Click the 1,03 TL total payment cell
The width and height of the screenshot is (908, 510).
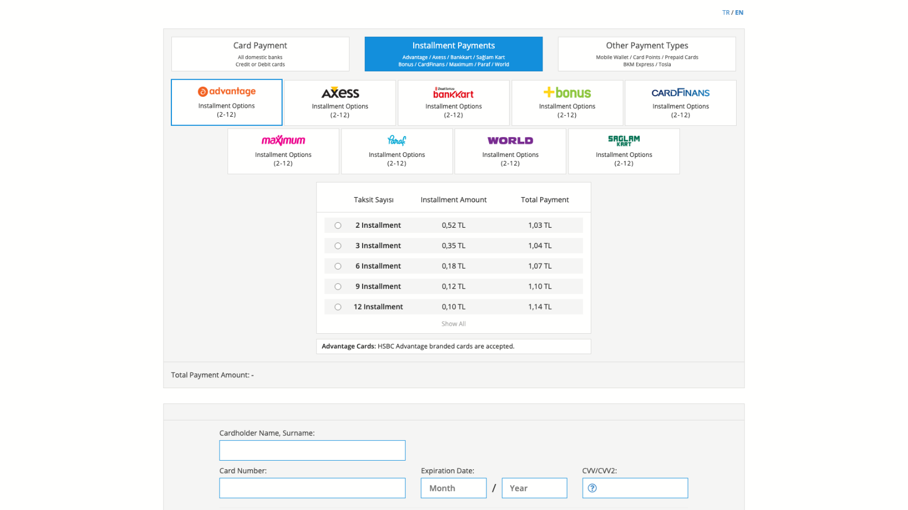pos(540,226)
